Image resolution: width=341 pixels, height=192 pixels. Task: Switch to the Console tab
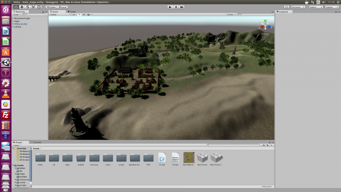click(37, 142)
